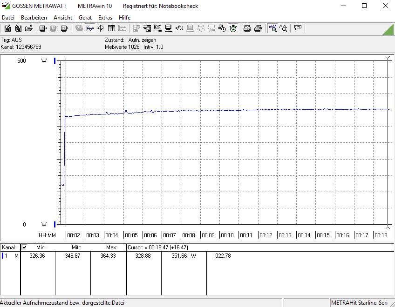This screenshot has width=395, height=307.
Task: Switch to the crosshair XY view icon
Action: [x=101, y=28]
